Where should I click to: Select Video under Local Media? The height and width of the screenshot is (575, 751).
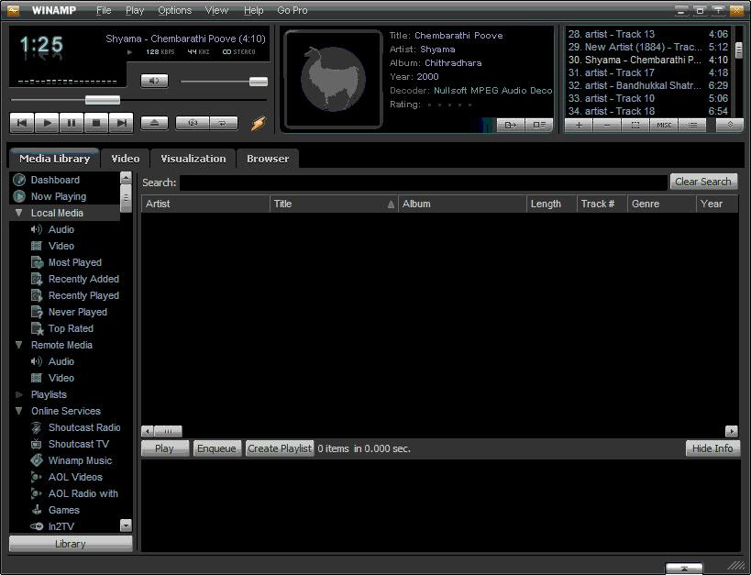point(61,246)
